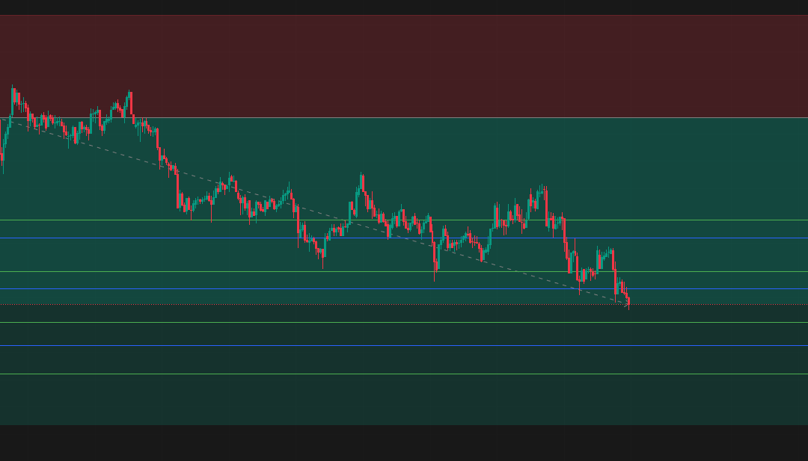
Task: Select the red stop-loss zone of the position
Action: click(404, 66)
